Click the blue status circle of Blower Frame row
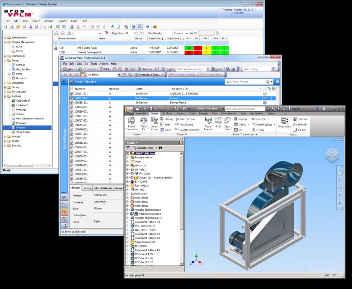The height and width of the screenshot is (289, 352). 265,103
